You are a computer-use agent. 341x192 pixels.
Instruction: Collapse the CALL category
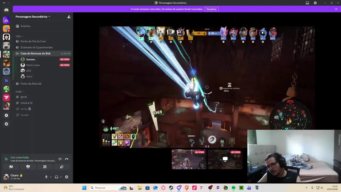pos(20,36)
